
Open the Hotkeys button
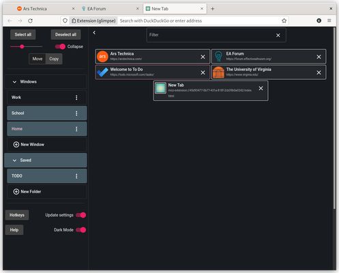17,215
